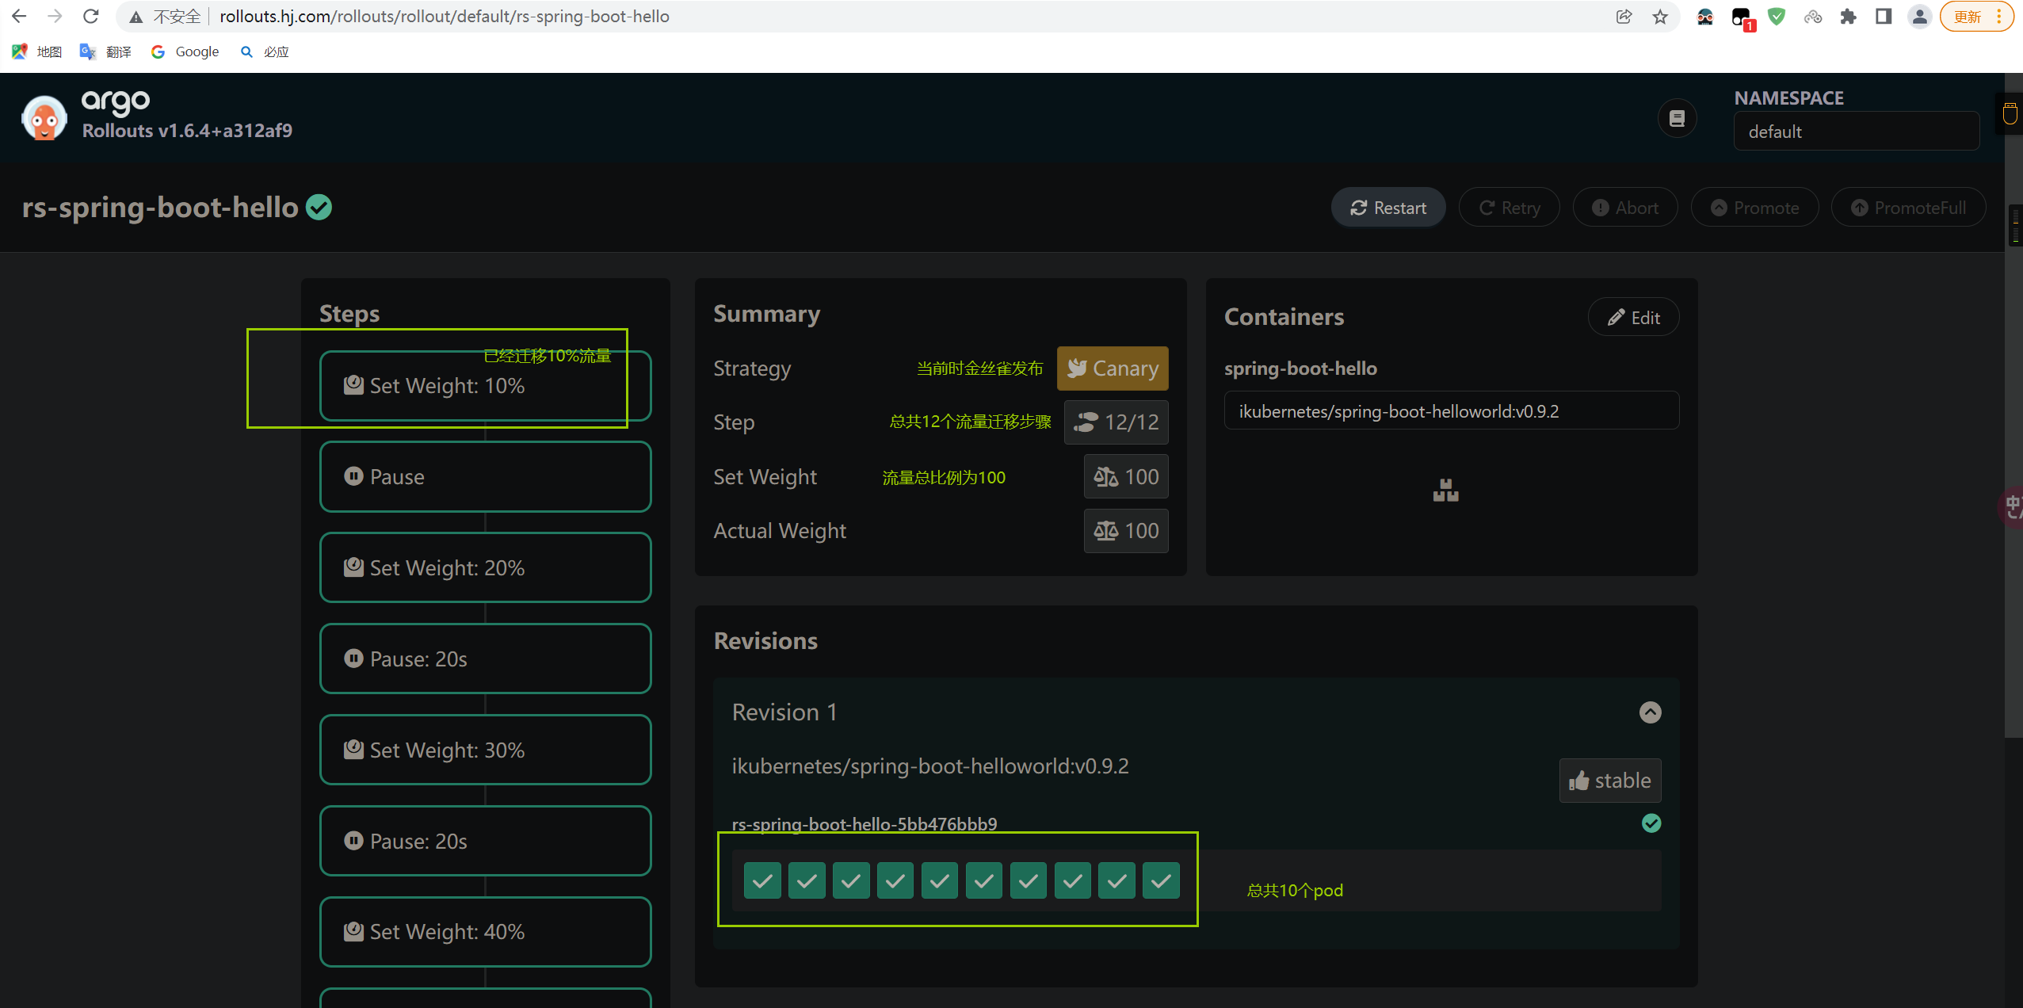This screenshot has height=1008, width=2023.
Task: Select the Set Weight: 10% step
Action: pyautogui.click(x=485, y=386)
